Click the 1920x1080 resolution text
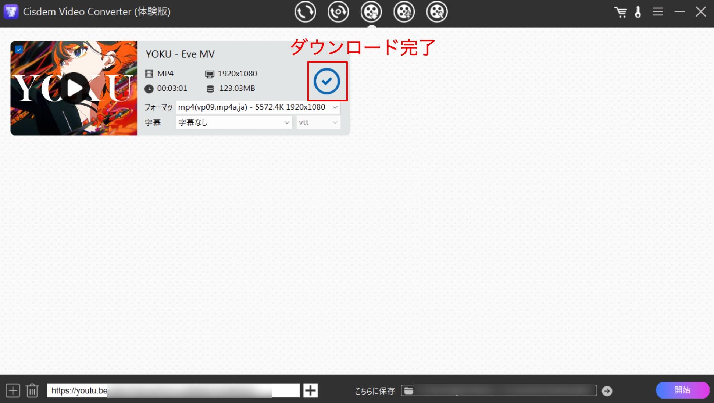The height and width of the screenshot is (403, 714). coord(238,74)
